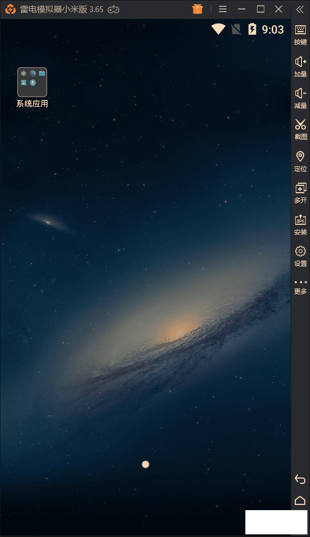The height and width of the screenshot is (537, 310).
Task: Click the orange gift box icon
Action: click(198, 9)
